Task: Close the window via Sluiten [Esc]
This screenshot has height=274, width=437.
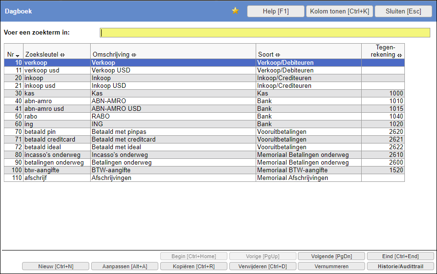Action: pos(403,12)
